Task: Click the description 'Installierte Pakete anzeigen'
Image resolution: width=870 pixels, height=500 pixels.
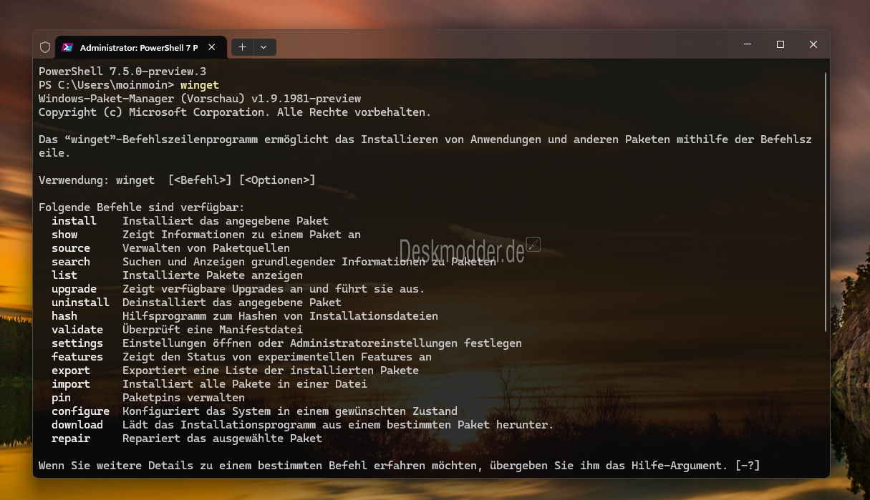Action: pyautogui.click(x=213, y=275)
